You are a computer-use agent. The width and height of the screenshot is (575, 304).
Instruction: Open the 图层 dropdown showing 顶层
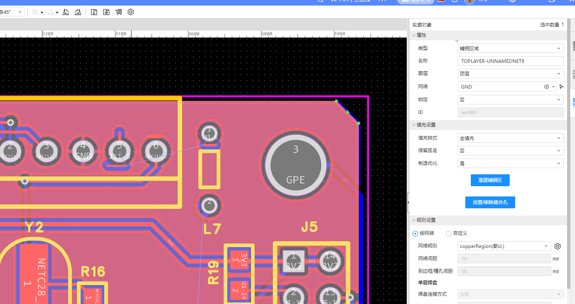coord(510,74)
